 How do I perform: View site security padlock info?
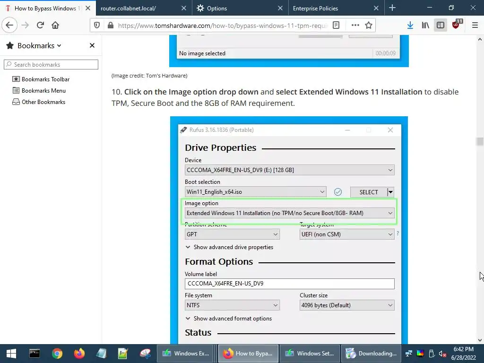coord(111,26)
